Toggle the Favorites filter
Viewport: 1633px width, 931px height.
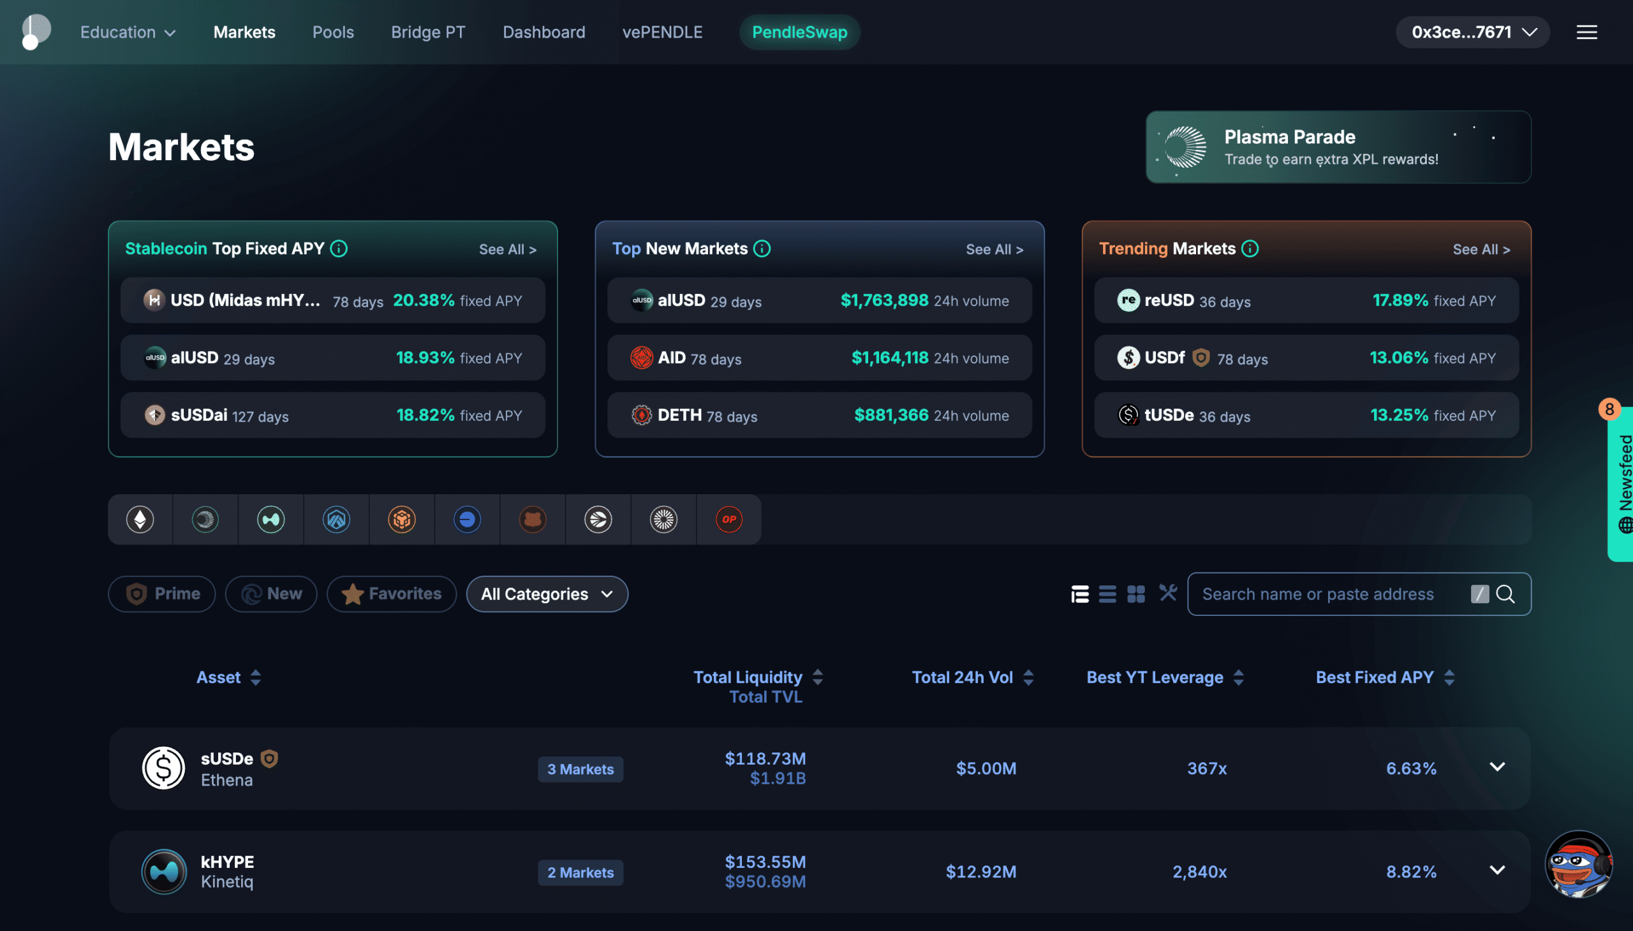[x=392, y=594]
